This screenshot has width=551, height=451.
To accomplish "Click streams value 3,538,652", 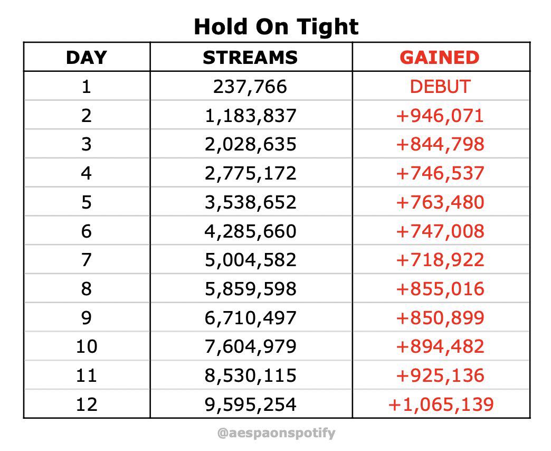I will pyautogui.click(x=250, y=202).
